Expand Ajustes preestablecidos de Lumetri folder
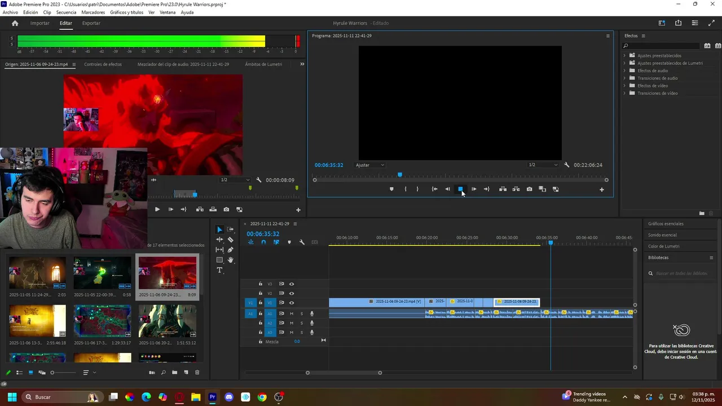 click(x=624, y=63)
